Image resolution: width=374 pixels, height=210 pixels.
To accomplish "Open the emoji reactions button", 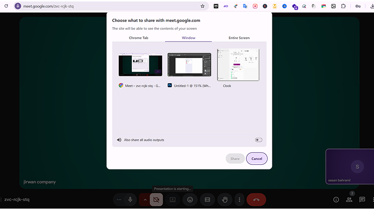I will pos(190,200).
